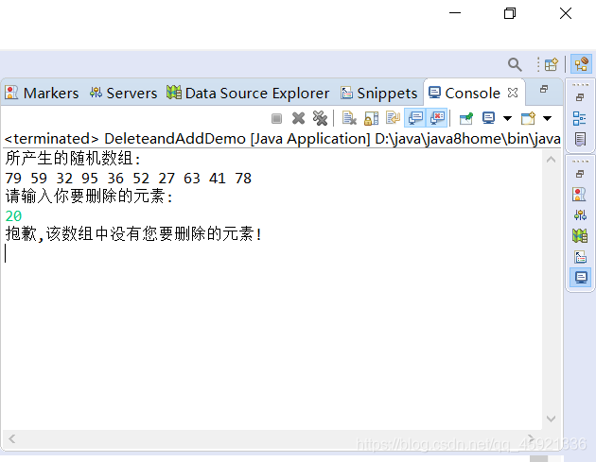
Task: Open Quick Access search magnifier icon
Action: click(x=515, y=64)
